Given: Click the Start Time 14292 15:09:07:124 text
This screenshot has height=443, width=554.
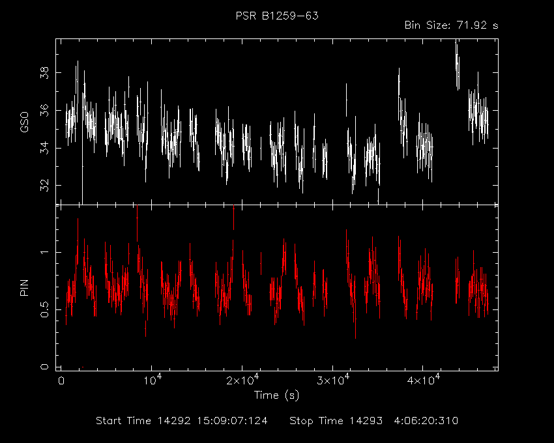Looking at the screenshot, I should [182, 421].
